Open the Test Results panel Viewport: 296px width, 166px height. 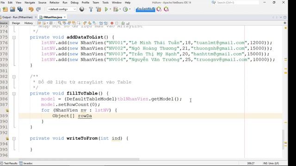click(9, 163)
